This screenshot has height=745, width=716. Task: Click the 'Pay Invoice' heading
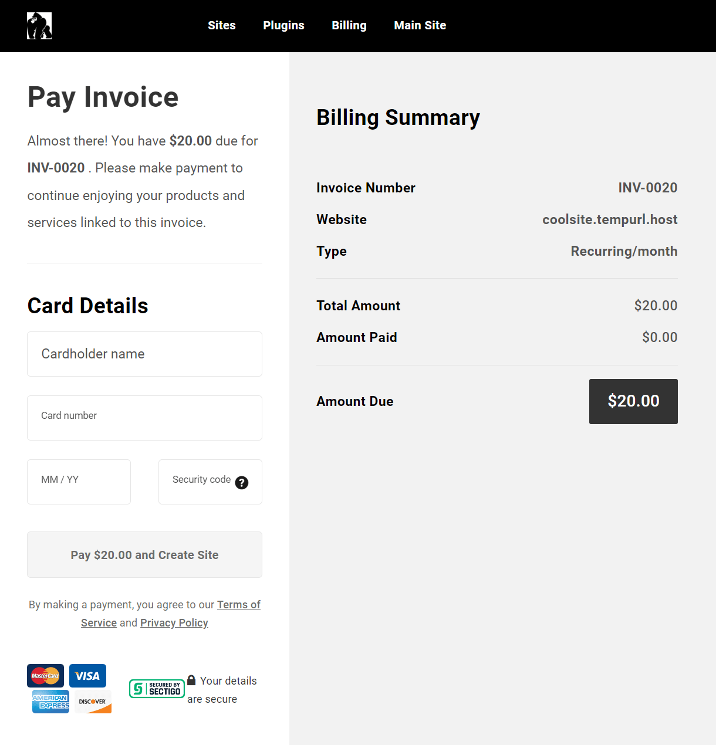click(103, 97)
